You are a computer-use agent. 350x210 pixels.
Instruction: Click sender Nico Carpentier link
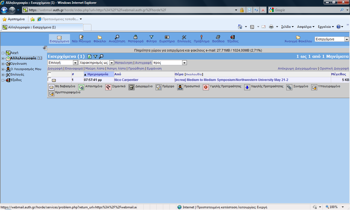point(126,80)
